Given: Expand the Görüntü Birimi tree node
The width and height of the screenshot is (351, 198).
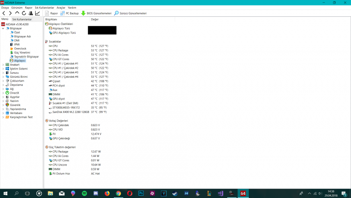Looking at the screenshot, I should pos(3,77).
